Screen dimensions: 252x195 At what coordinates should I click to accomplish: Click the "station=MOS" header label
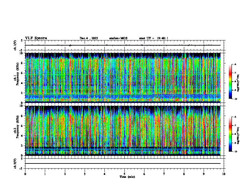tap(118, 38)
